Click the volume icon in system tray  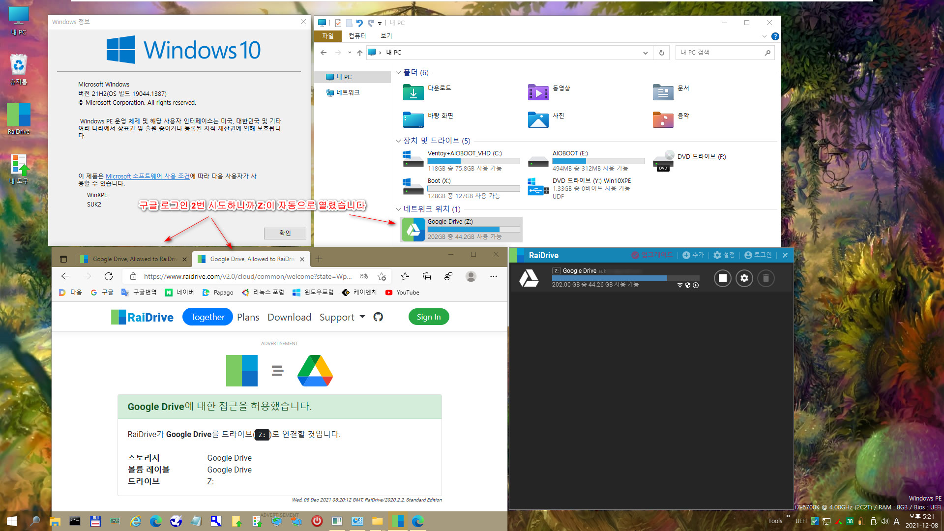point(885,521)
